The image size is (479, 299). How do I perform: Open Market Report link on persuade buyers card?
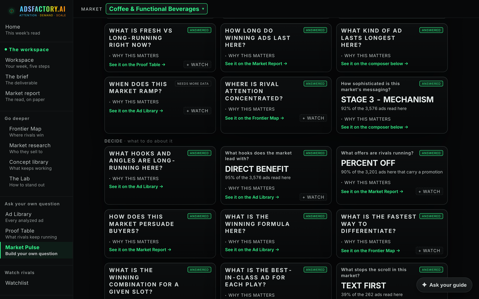[x=140, y=250]
